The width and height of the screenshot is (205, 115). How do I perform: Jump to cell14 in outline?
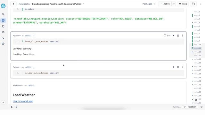(x=198, y=59)
